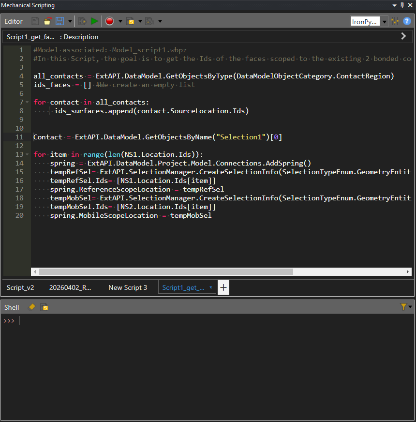Click AddSpring() on line 14
This screenshot has height=422, width=416.
pos(288,163)
